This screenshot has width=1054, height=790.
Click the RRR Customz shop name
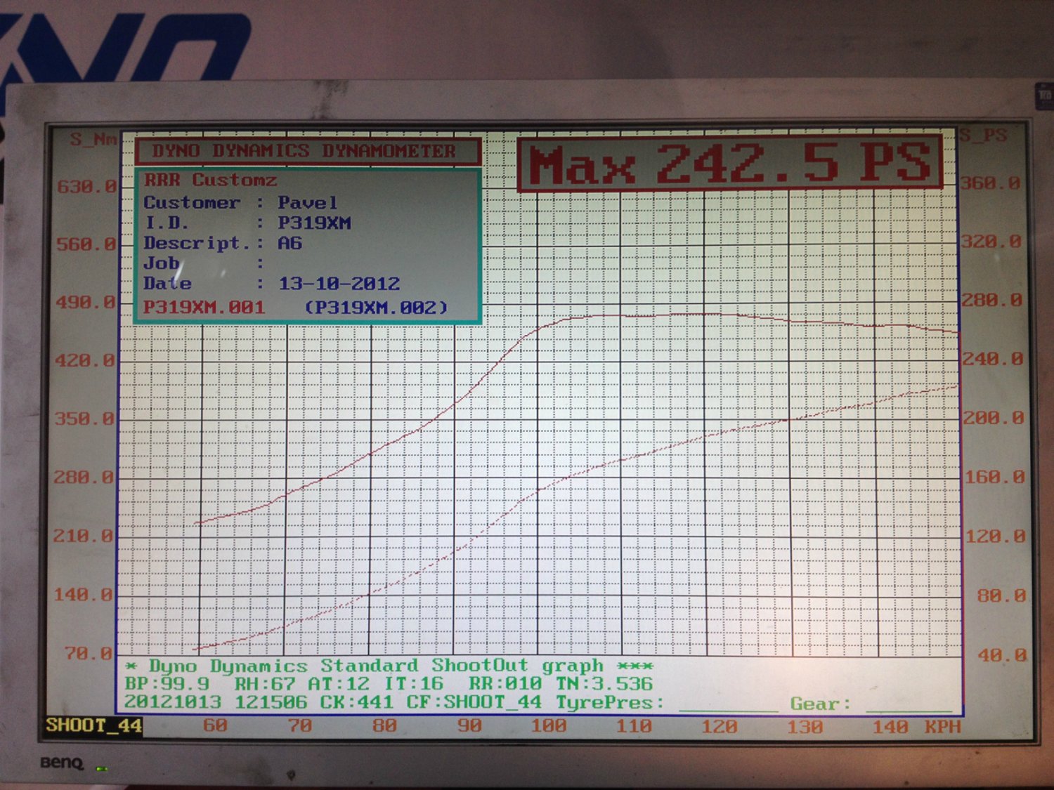[x=210, y=180]
